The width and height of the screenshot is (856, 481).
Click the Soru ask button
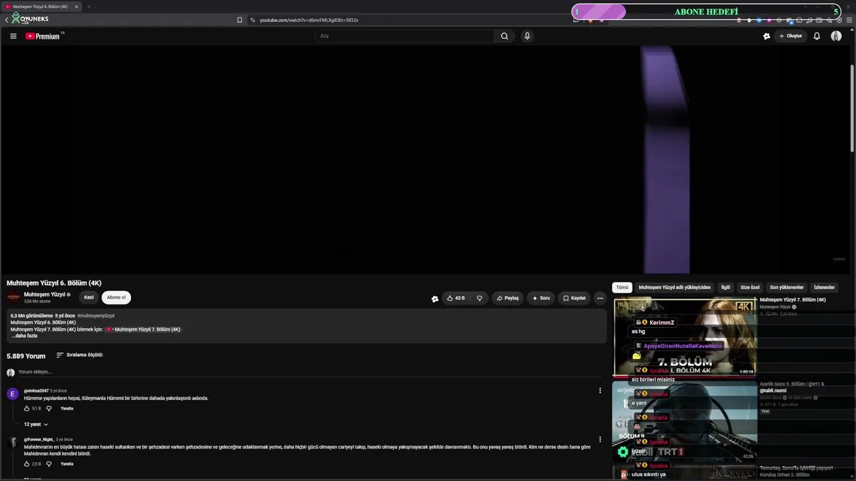pos(541,298)
